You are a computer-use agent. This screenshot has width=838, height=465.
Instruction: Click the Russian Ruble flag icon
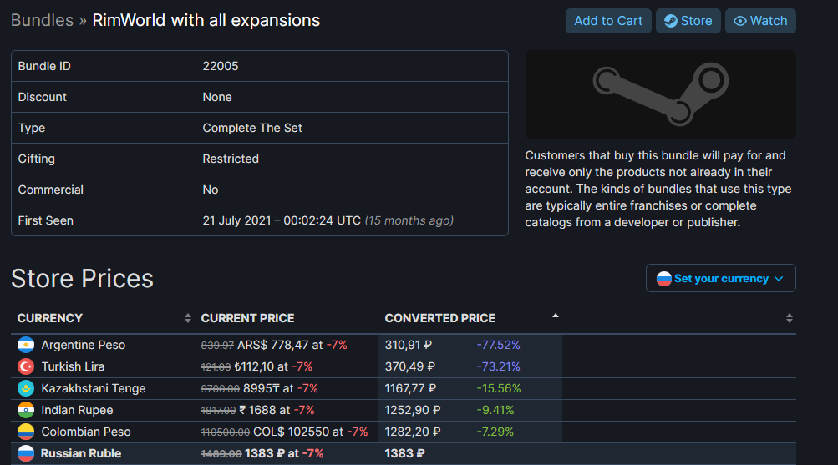26,453
